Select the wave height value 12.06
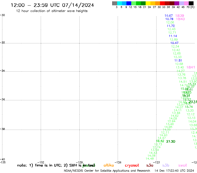This screenshot has height=173, width=197. click(x=170, y=22)
